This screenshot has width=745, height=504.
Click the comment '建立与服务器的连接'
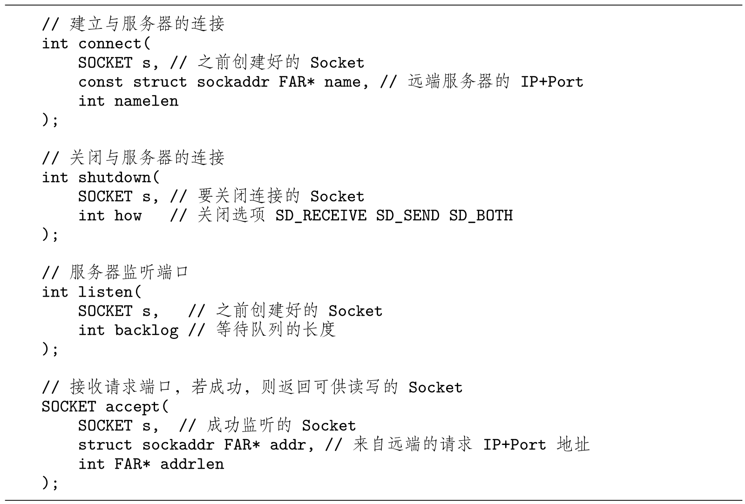coord(147,24)
